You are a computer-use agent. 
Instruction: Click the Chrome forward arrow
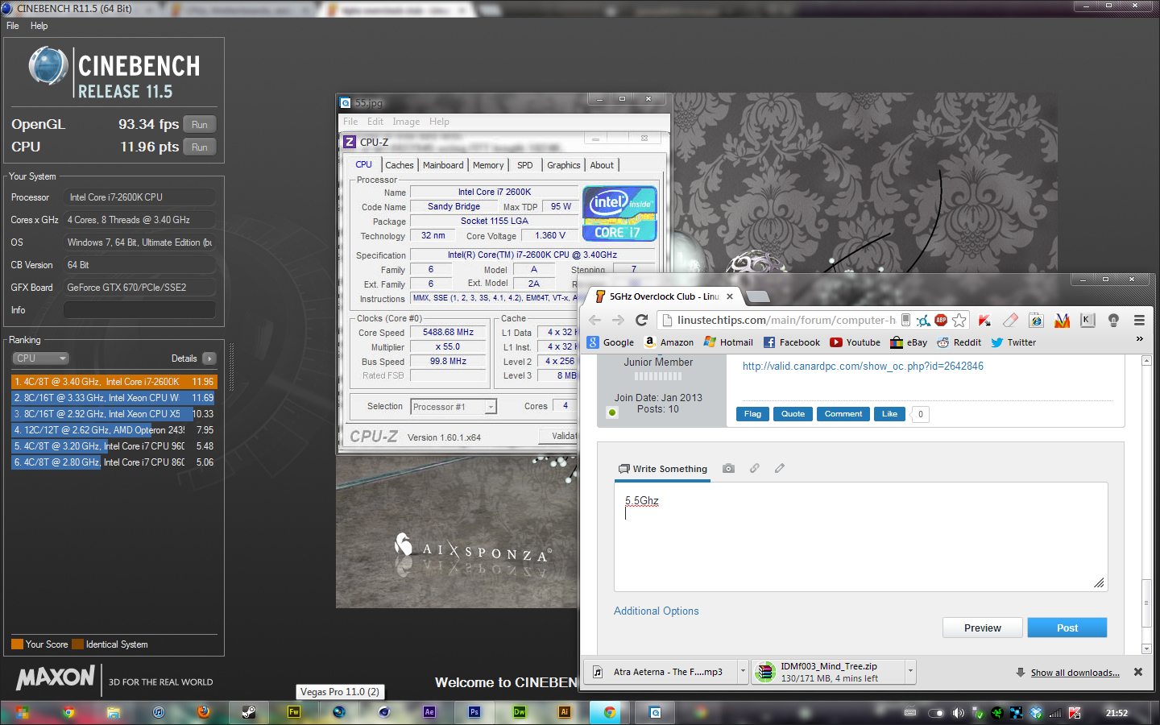[618, 320]
